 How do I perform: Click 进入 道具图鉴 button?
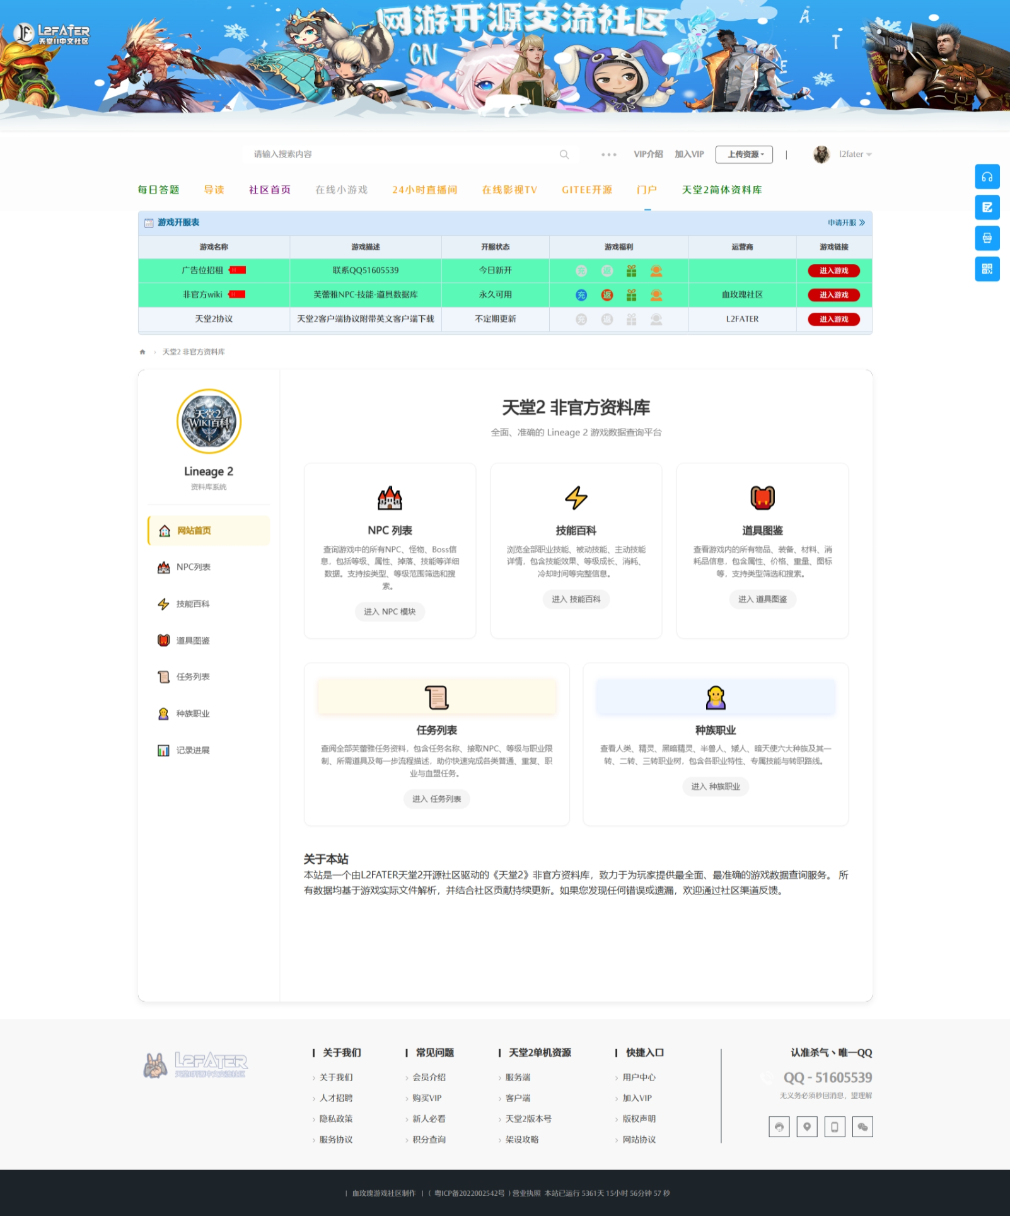[762, 599]
